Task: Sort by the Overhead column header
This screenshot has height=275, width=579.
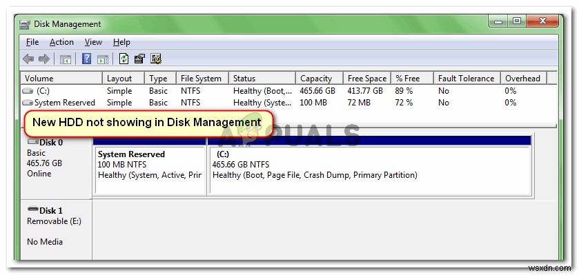Action: click(x=524, y=79)
